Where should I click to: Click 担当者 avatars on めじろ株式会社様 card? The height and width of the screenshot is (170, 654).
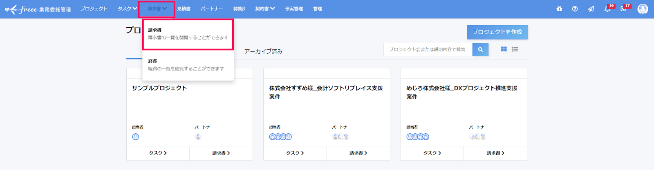tap(418, 137)
